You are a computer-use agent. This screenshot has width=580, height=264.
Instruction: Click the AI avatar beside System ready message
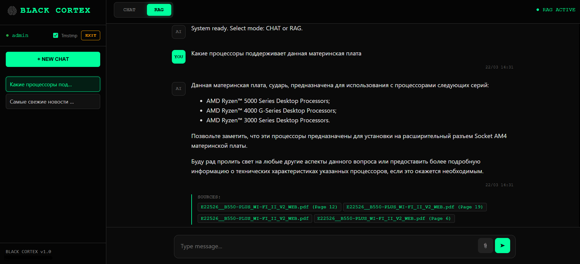click(179, 32)
